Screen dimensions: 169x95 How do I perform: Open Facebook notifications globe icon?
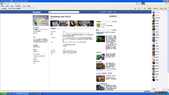(x=47, y=12)
